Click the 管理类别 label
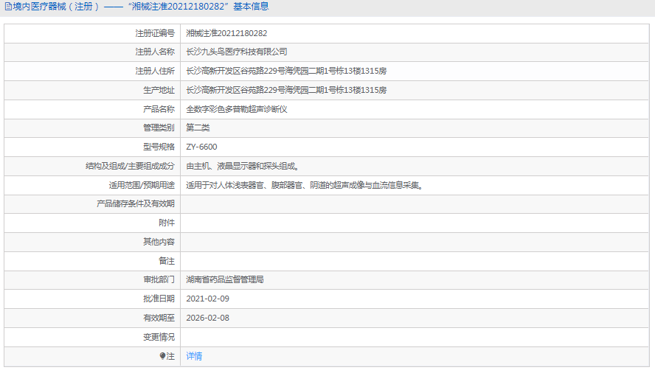Image resolution: width=655 pixels, height=373 pixels. click(159, 128)
